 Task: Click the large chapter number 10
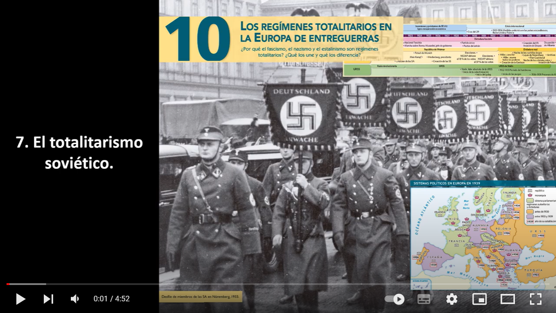[x=198, y=39]
